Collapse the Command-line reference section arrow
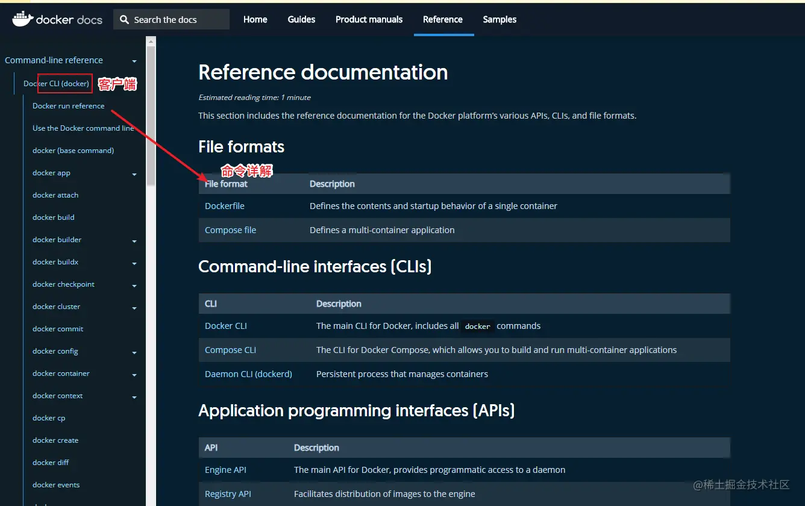 pyautogui.click(x=134, y=61)
